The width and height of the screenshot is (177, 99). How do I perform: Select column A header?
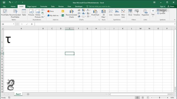click(x=21, y=29)
